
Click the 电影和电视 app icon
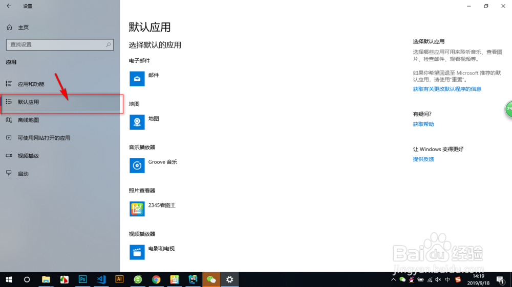[x=137, y=252]
